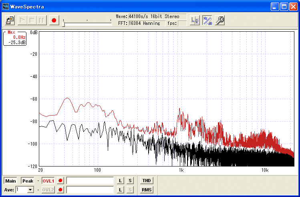Image resolution: width=300 pixels, height=197 pixels.
Task: Open a wave file with the toolbar icon
Action: coord(11,20)
